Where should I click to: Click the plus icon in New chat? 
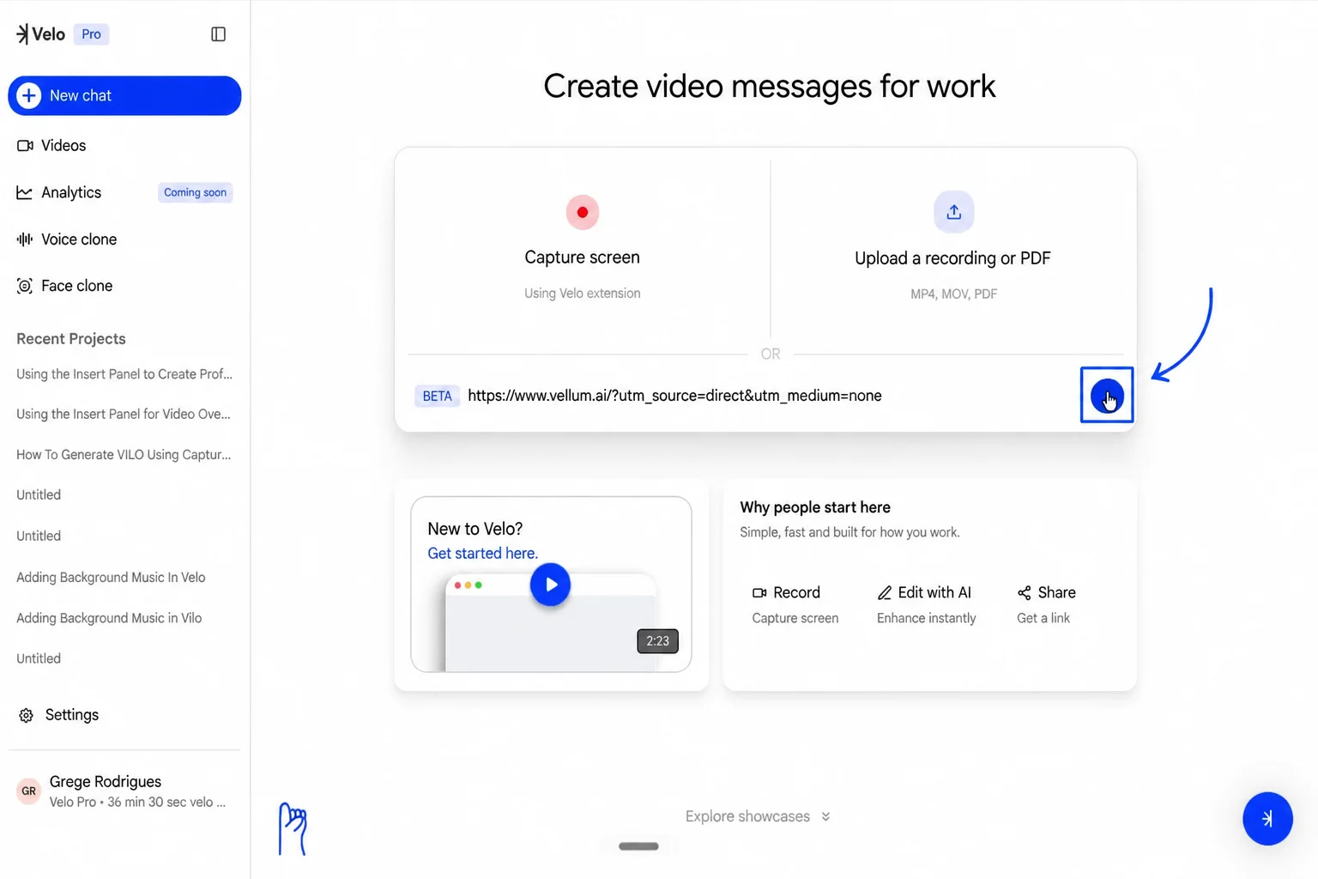tap(28, 95)
